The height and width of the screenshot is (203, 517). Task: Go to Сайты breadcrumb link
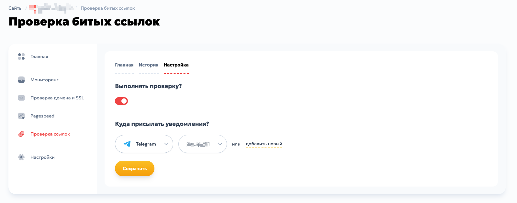click(16, 8)
